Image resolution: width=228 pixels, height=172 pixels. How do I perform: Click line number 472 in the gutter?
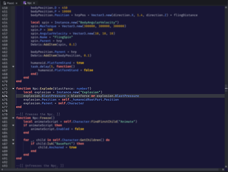point(5,88)
